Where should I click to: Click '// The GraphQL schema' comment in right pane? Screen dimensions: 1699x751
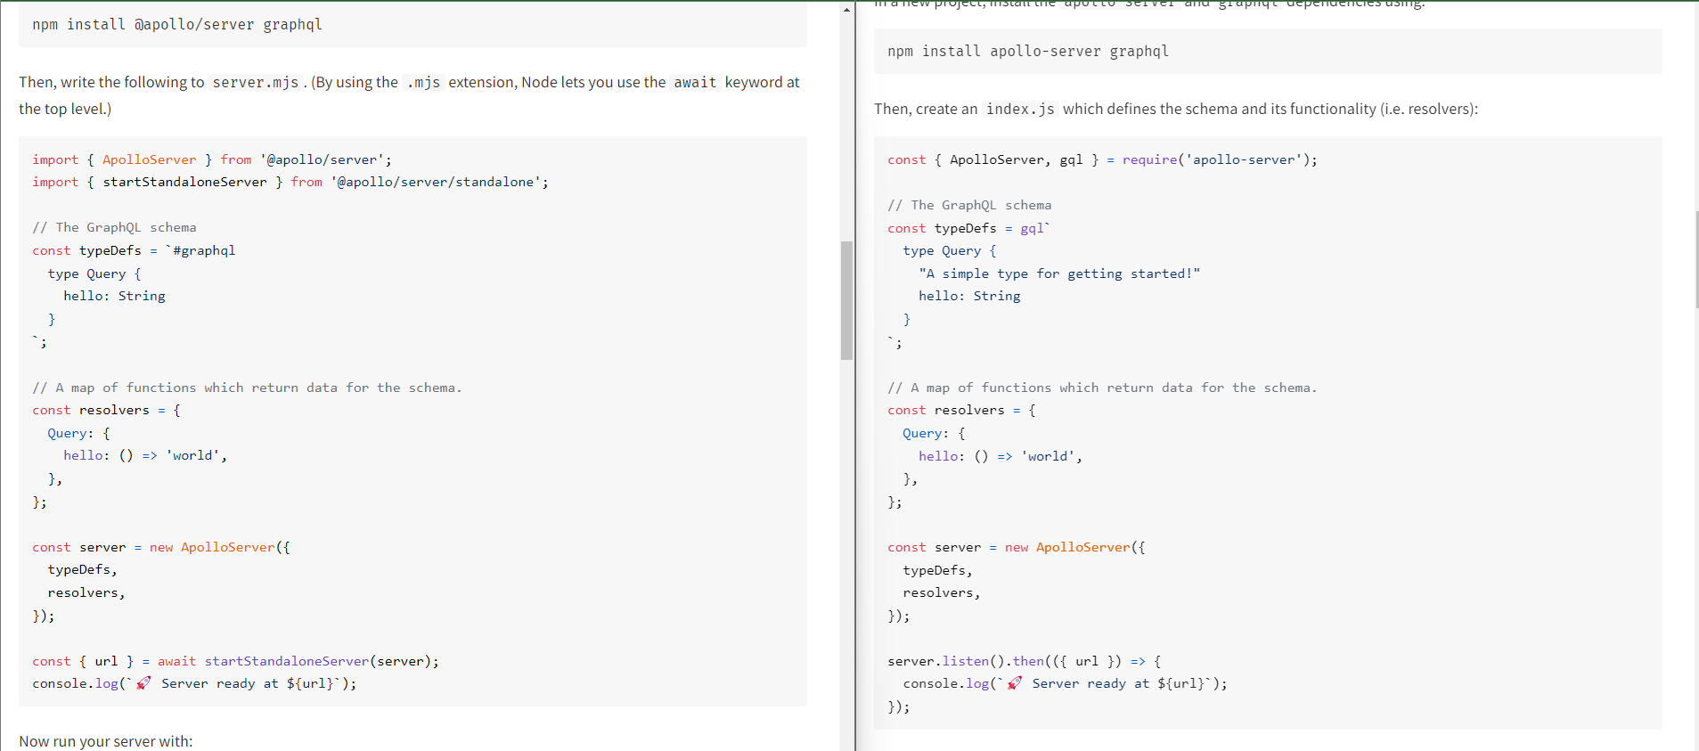tap(969, 205)
